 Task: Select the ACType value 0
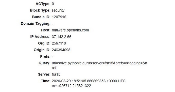(53, 4)
